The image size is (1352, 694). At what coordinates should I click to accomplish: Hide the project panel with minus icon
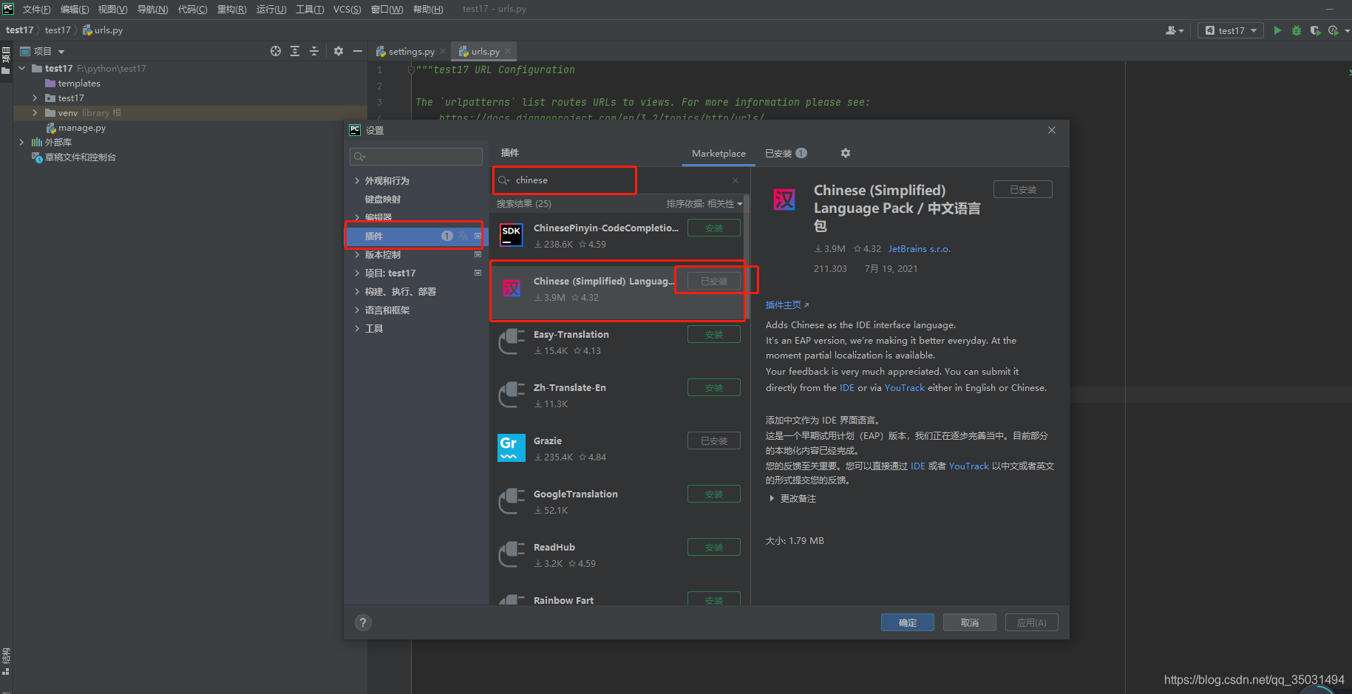[358, 51]
